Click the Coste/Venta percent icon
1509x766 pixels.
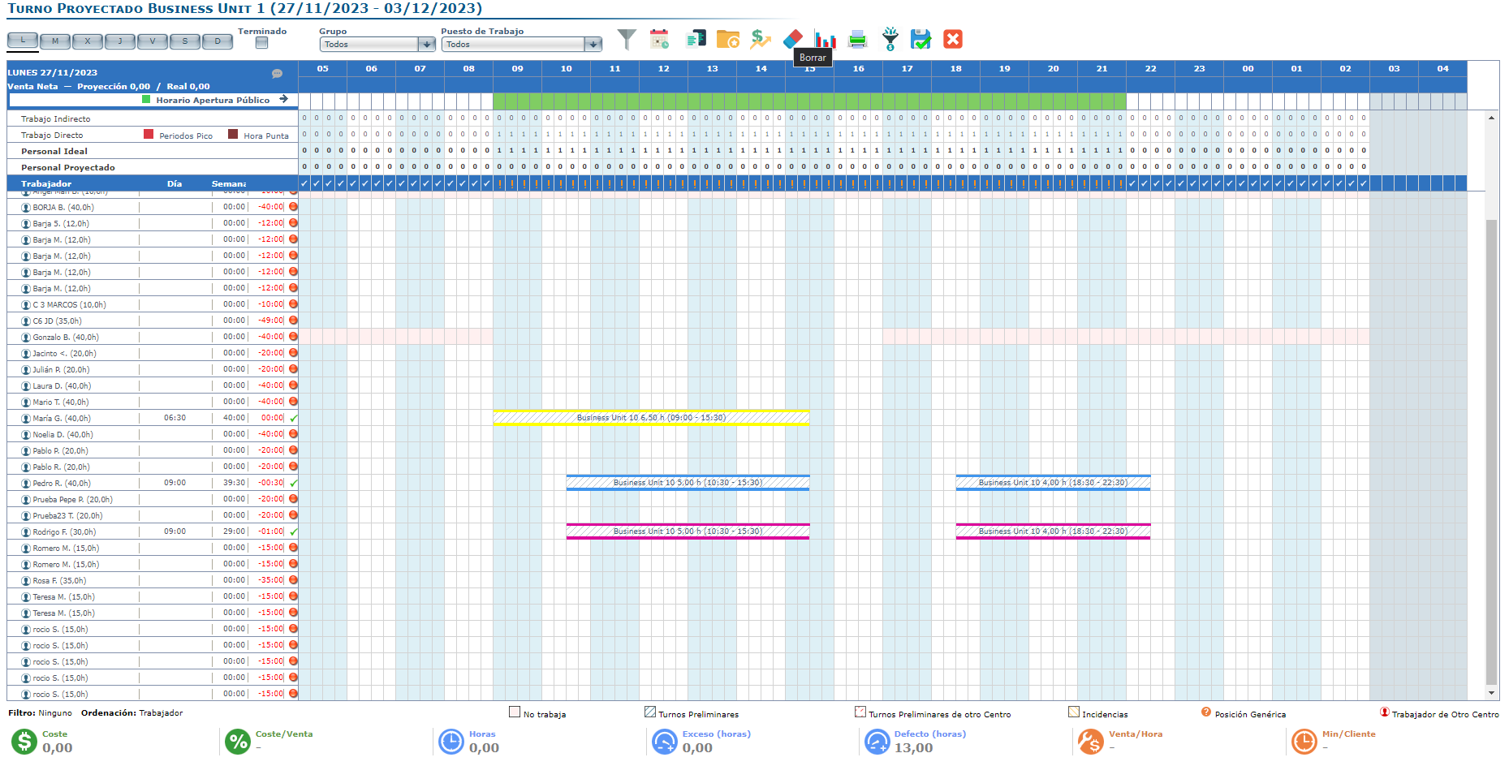point(238,742)
